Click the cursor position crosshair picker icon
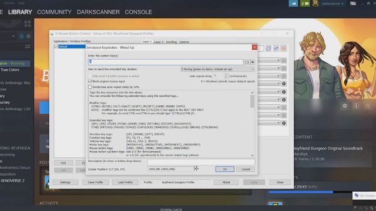This screenshot has width=376, height=211. 196,168
